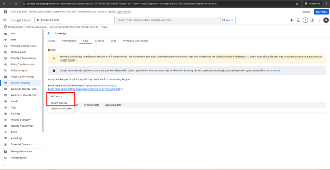
Task: Choose Upload existing key option
Action: (x=61, y=108)
